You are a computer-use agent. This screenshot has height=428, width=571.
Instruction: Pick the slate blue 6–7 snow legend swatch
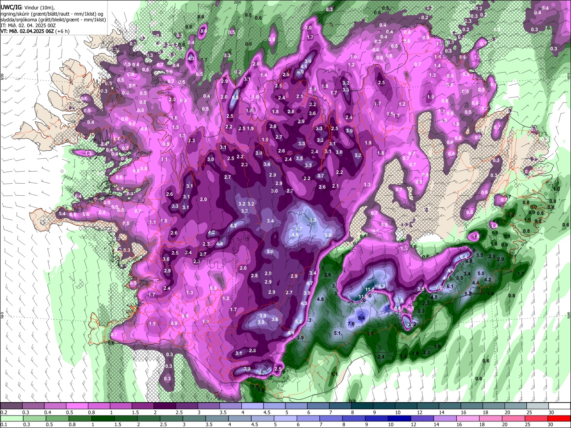click(318, 406)
